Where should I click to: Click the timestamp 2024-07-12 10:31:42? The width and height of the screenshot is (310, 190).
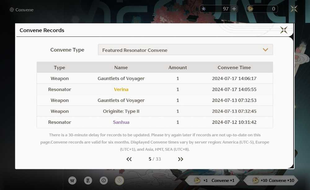tap(234, 122)
